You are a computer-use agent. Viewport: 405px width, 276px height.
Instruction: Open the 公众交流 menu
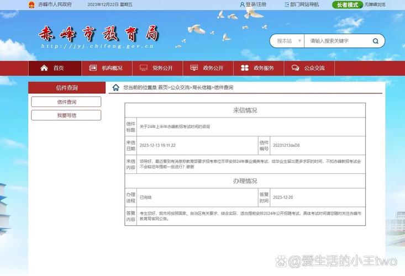point(309,68)
